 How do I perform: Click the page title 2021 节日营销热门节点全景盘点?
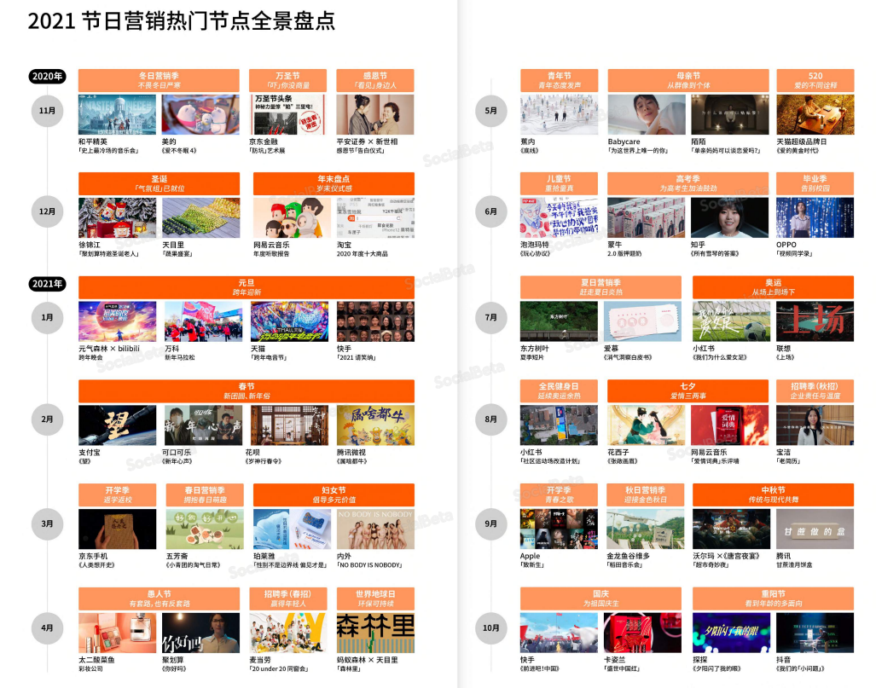(182, 20)
